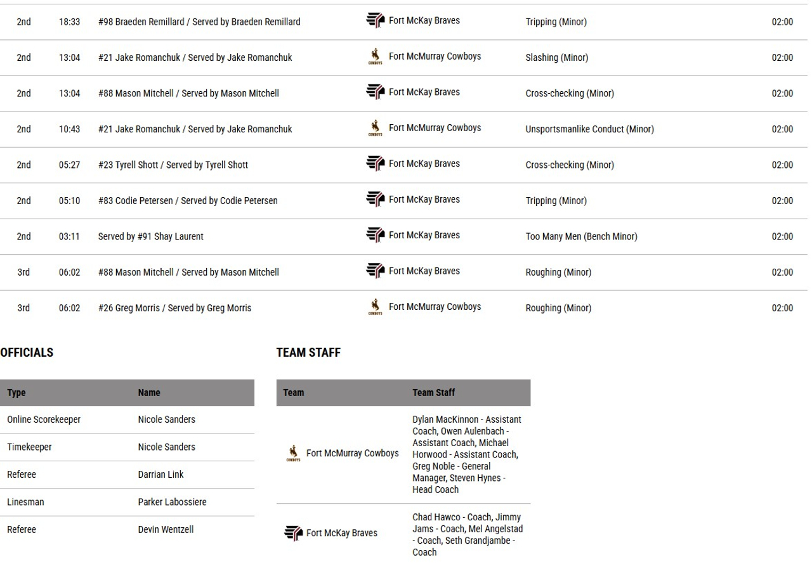Click the Cowboys logo in Greg Morris's Roughing row
The width and height of the screenshot is (812, 583).
pyautogui.click(x=376, y=307)
